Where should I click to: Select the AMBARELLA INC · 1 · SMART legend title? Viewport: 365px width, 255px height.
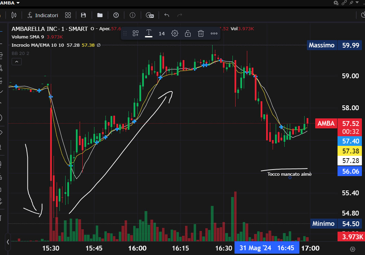tap(49, 29)
